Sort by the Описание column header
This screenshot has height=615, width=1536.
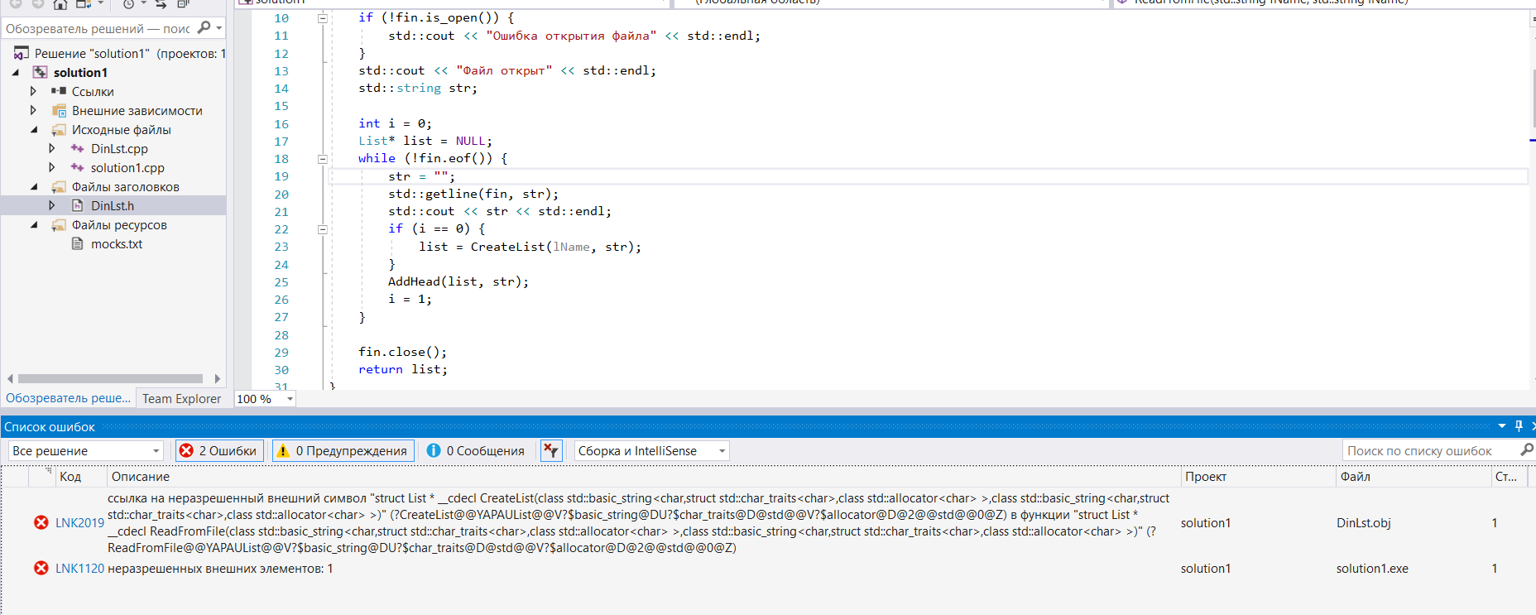tap(644, 476)
